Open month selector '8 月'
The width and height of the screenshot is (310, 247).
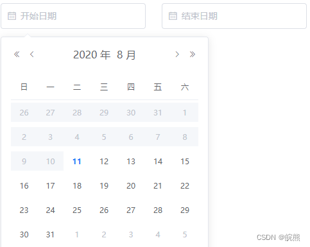126,55
